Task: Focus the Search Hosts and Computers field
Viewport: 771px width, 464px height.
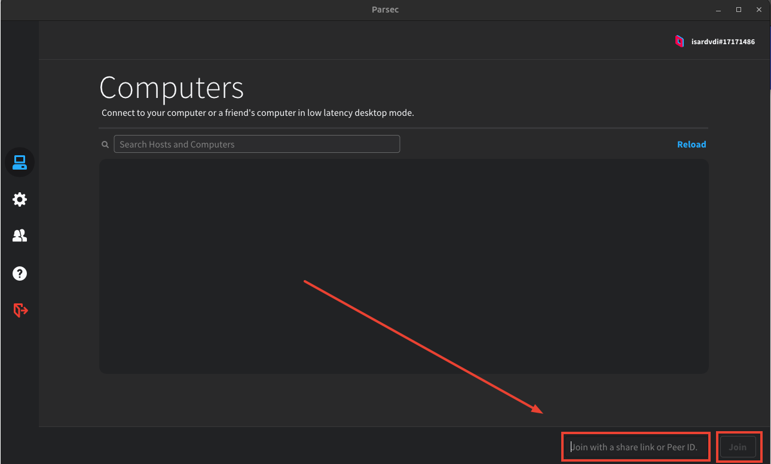Action: pos(256,144)
